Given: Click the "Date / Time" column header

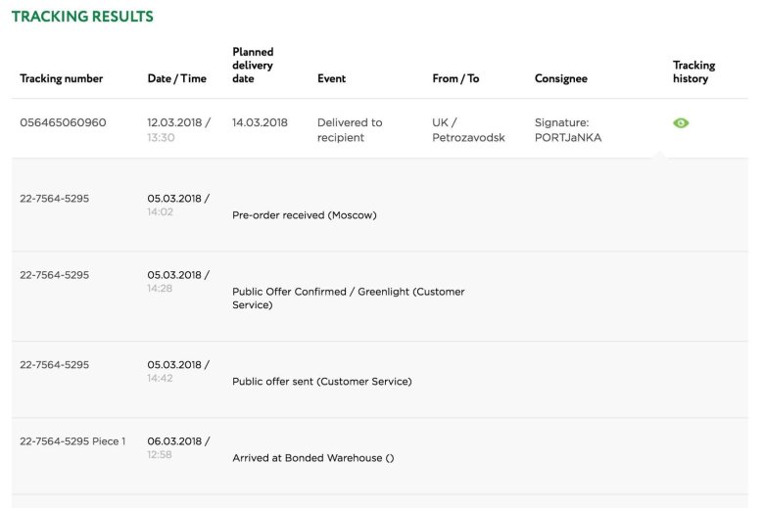Looking at the screenshot, I should [x=176, y=78].
